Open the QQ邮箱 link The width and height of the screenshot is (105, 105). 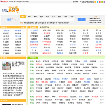point(79,103)
